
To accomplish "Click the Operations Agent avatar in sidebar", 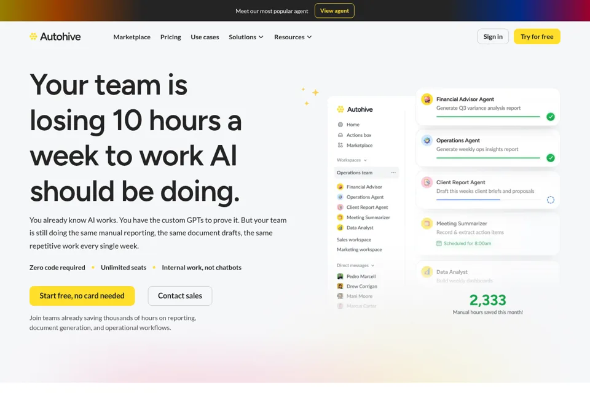I will click(340, 196).
